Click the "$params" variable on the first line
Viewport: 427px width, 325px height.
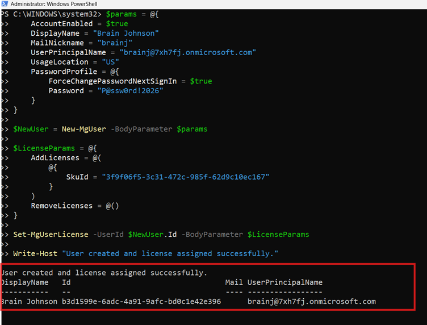pos(122,14)
